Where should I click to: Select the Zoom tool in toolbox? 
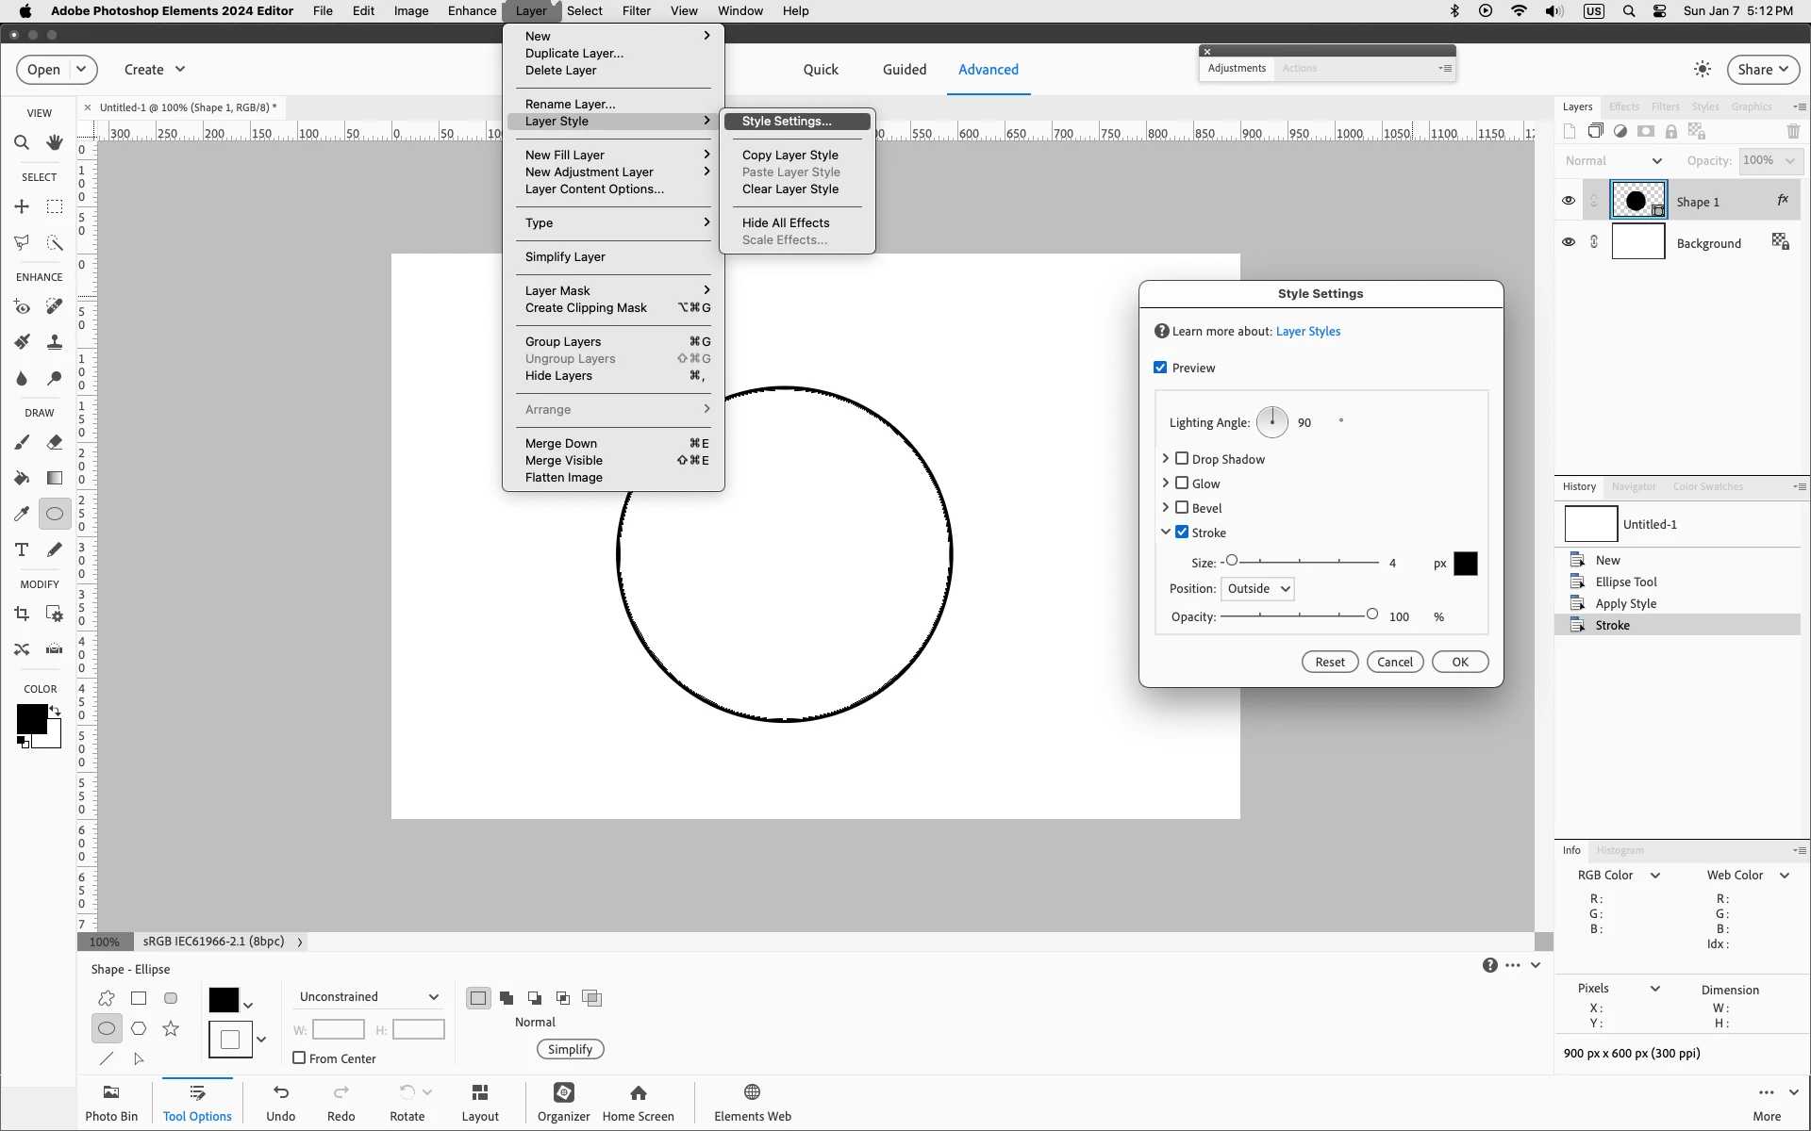pyautogui.click(x=22, y=142)
